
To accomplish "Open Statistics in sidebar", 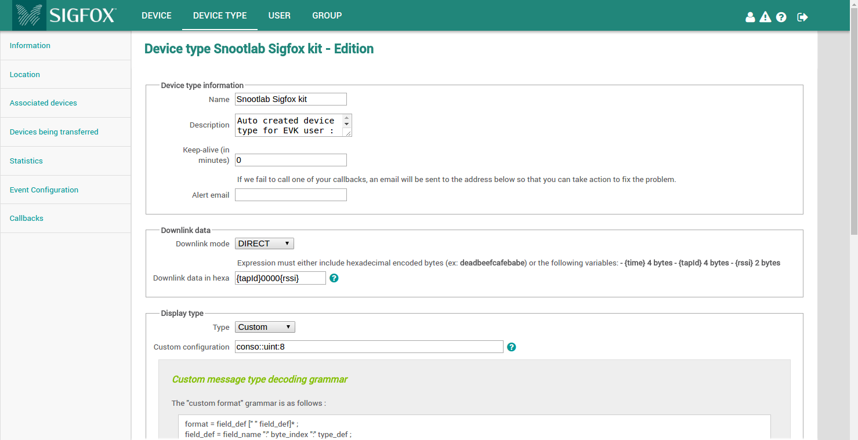I will coord(66,161).
